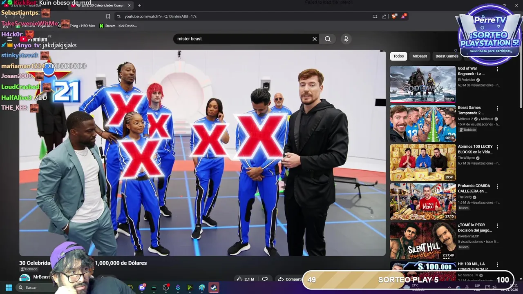Open the 'Stream - Kick Dashb...' bookmark
Screen dimensions: 523x294
[x=118, y=26]
